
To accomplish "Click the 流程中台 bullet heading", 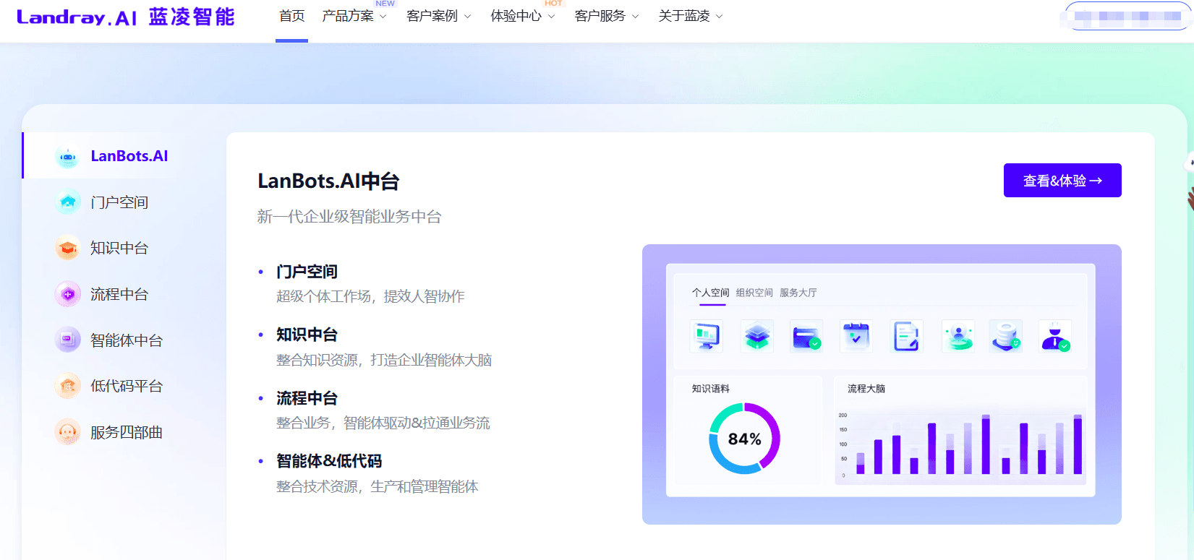I will (307, 398).
